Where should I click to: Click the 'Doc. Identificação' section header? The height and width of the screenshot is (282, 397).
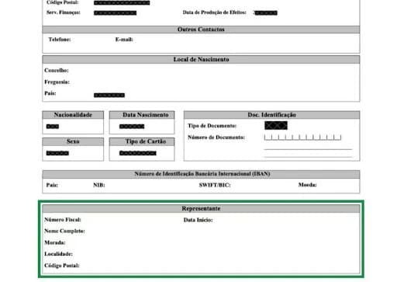(271, 115)
